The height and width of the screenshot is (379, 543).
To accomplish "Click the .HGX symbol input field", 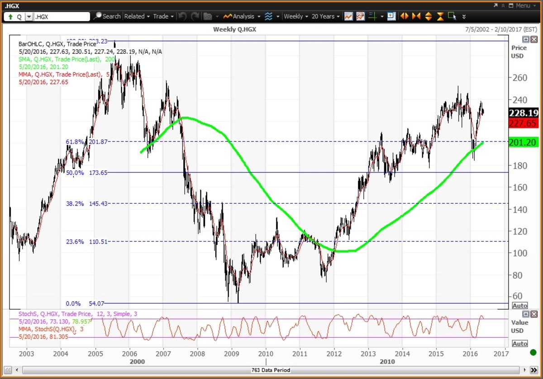I will pyautogui.click(x=62, y=17).
